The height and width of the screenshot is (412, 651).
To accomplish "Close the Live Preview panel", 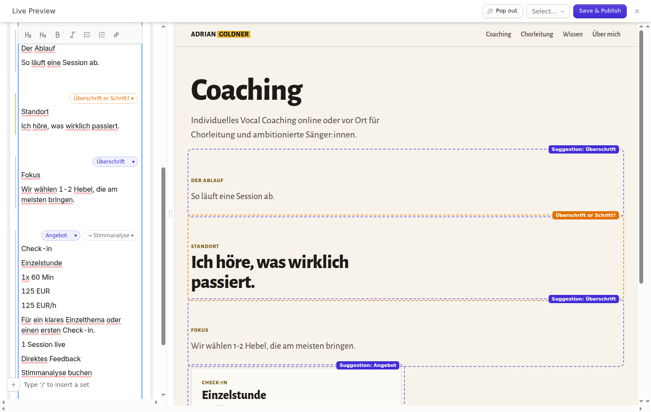I will point(637,11).
